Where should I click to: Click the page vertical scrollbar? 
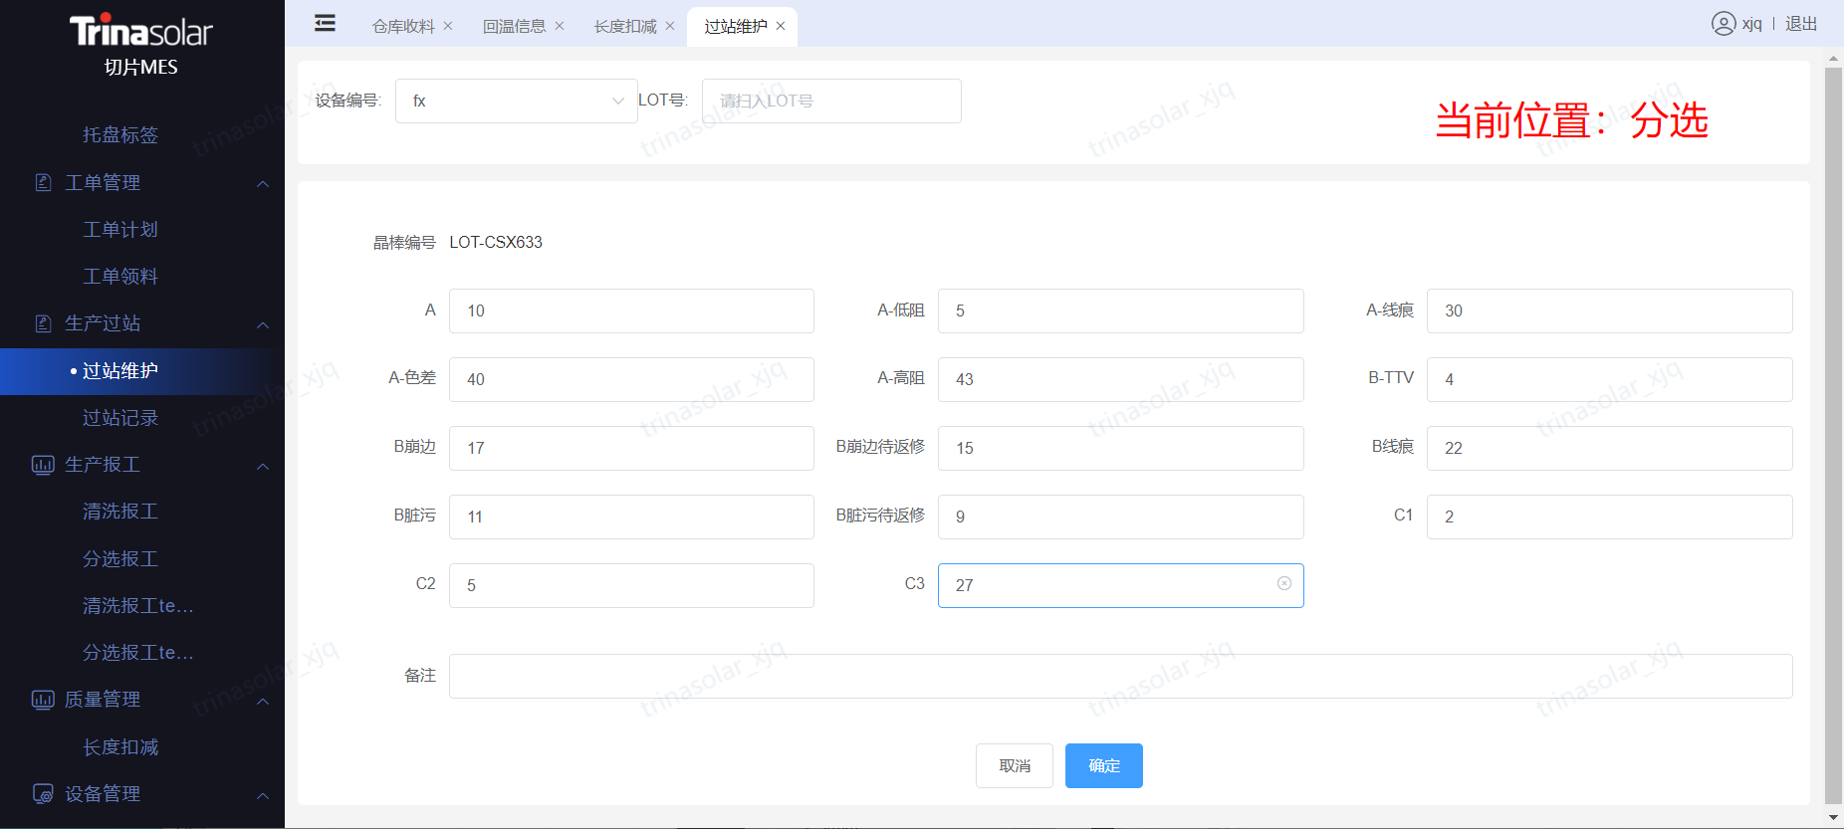[1833, 435]
